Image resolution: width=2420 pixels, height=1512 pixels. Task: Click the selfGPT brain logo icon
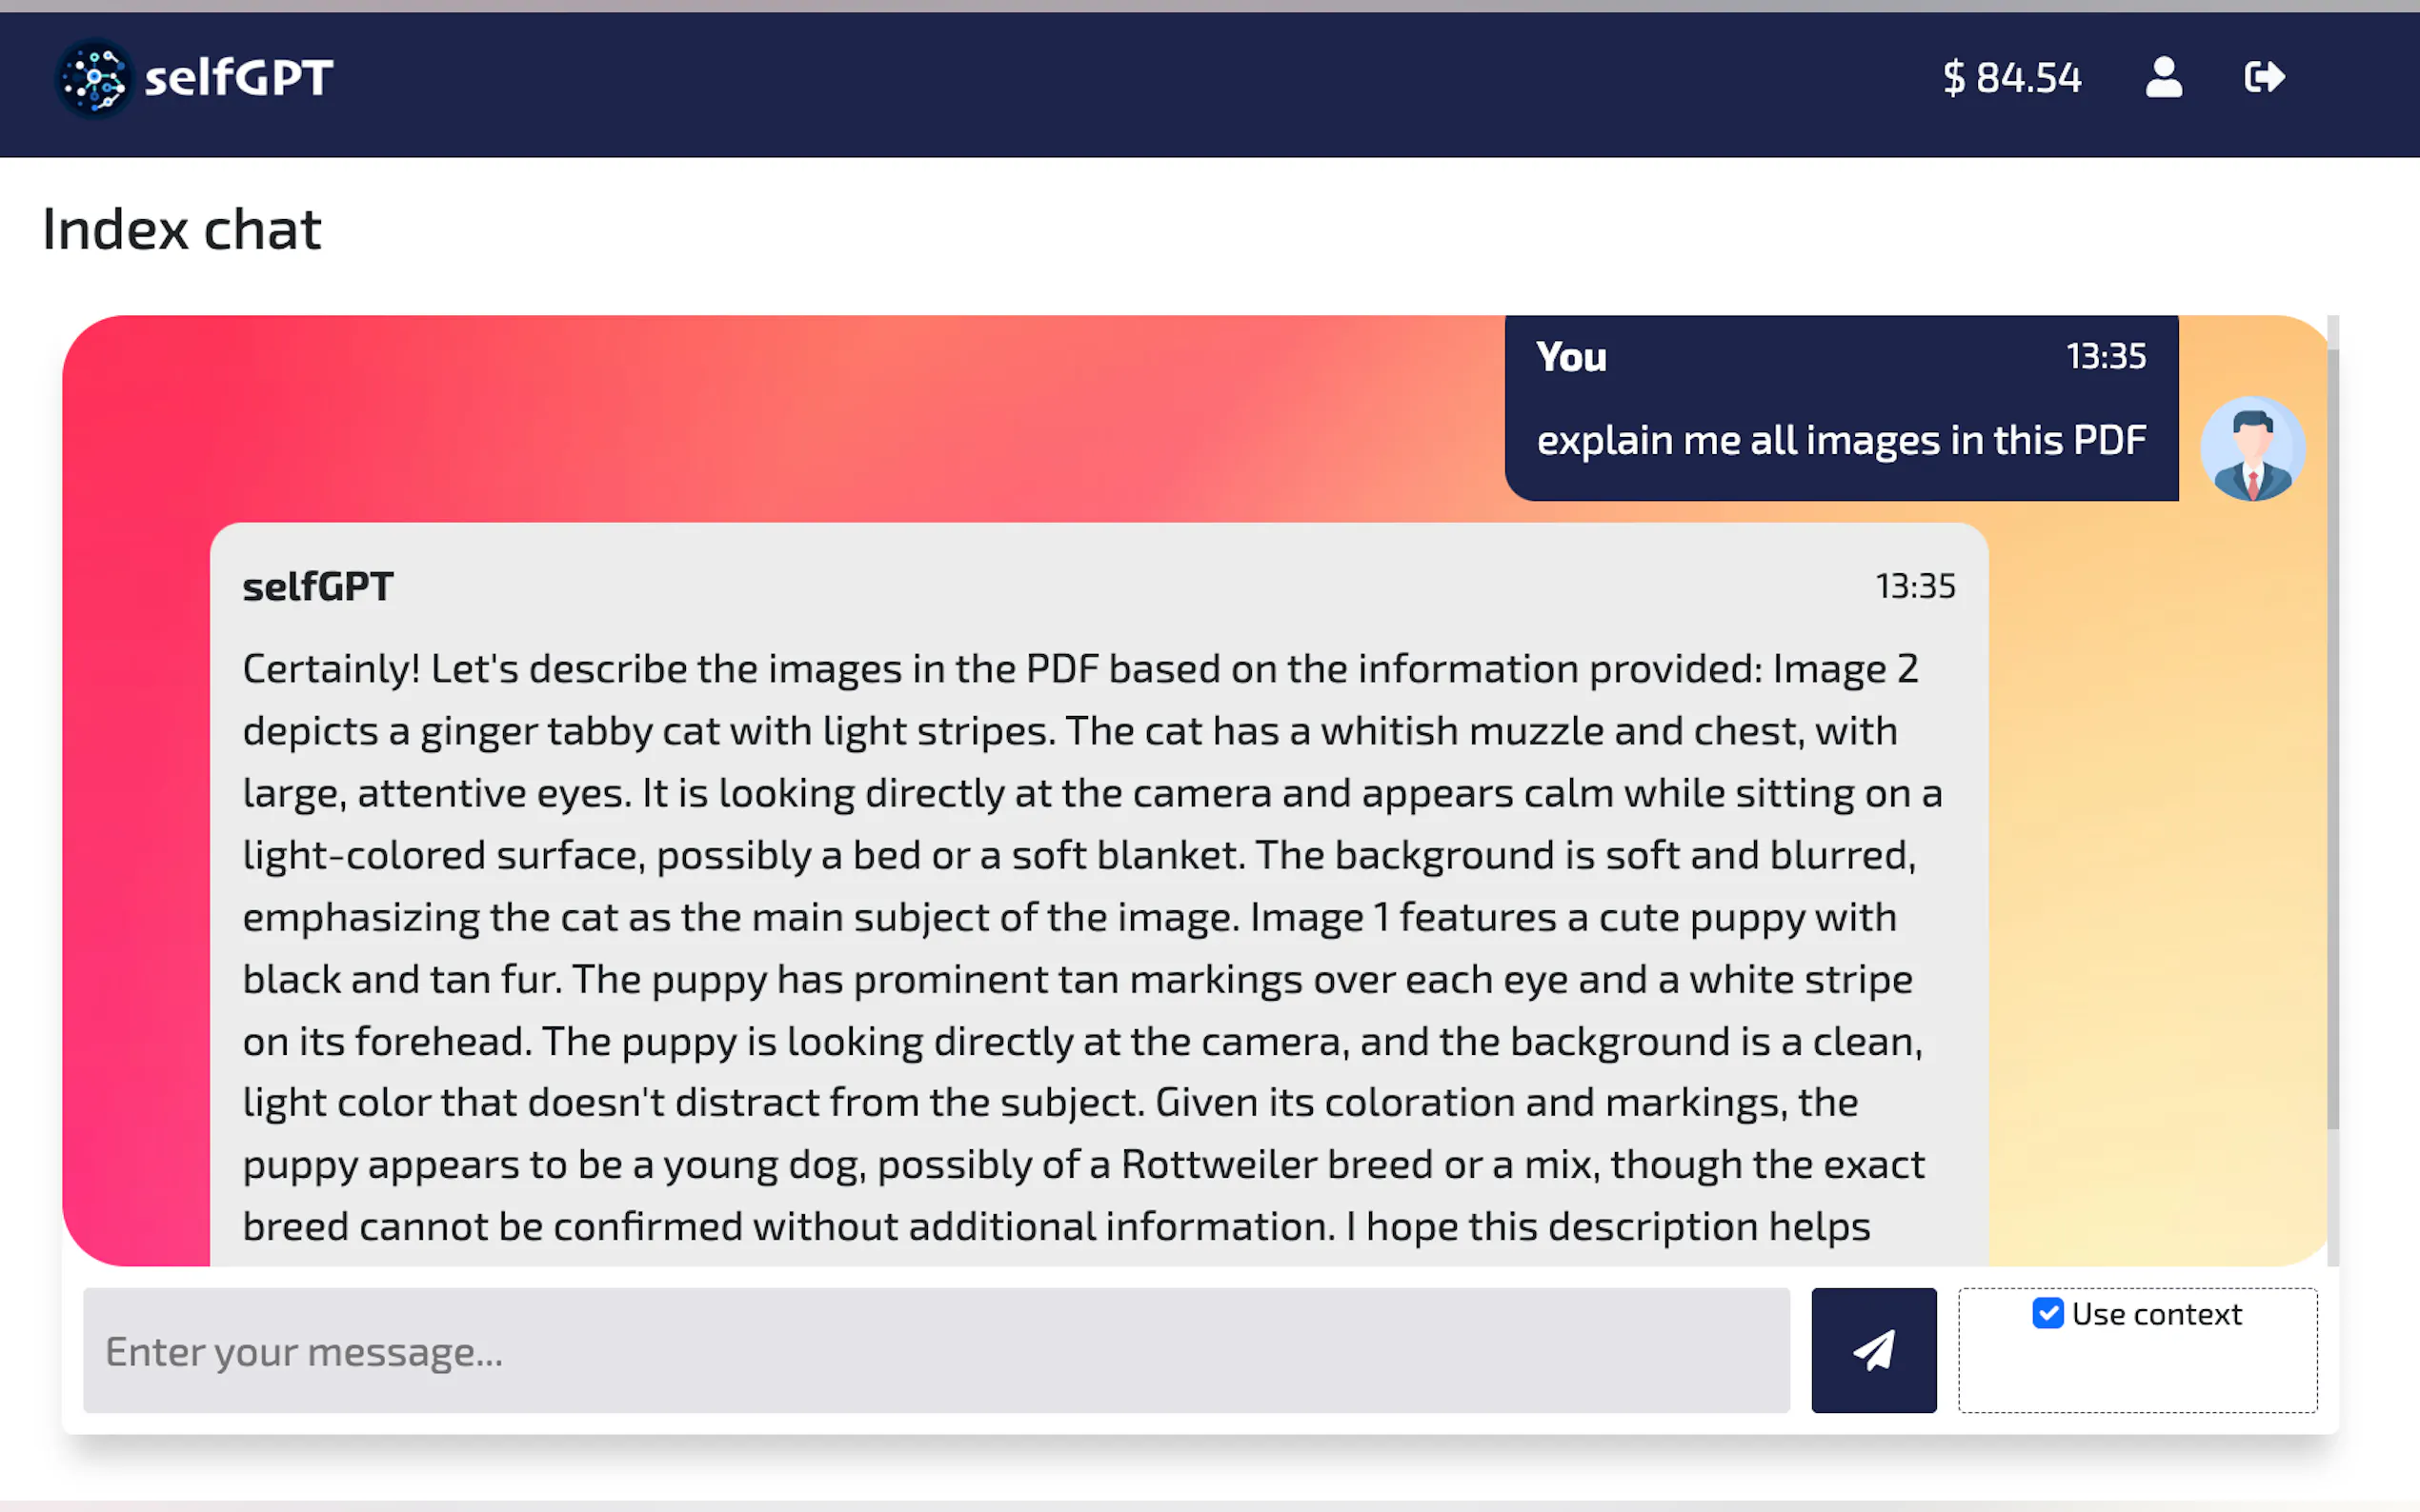click(x=94, y=78)
